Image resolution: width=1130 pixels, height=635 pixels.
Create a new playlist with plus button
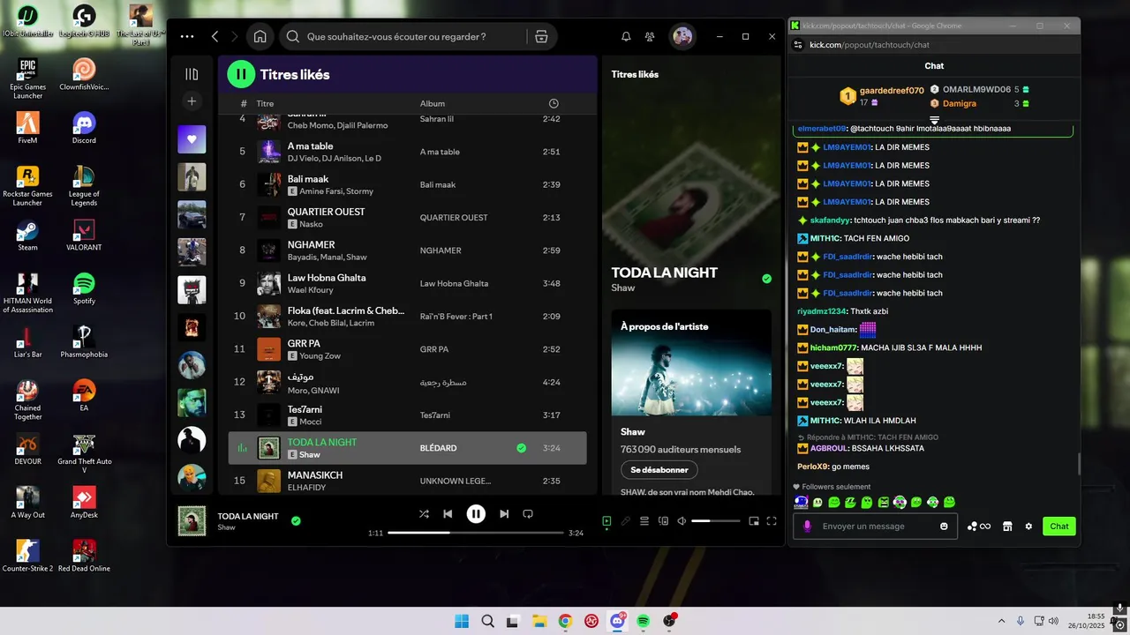192,101
